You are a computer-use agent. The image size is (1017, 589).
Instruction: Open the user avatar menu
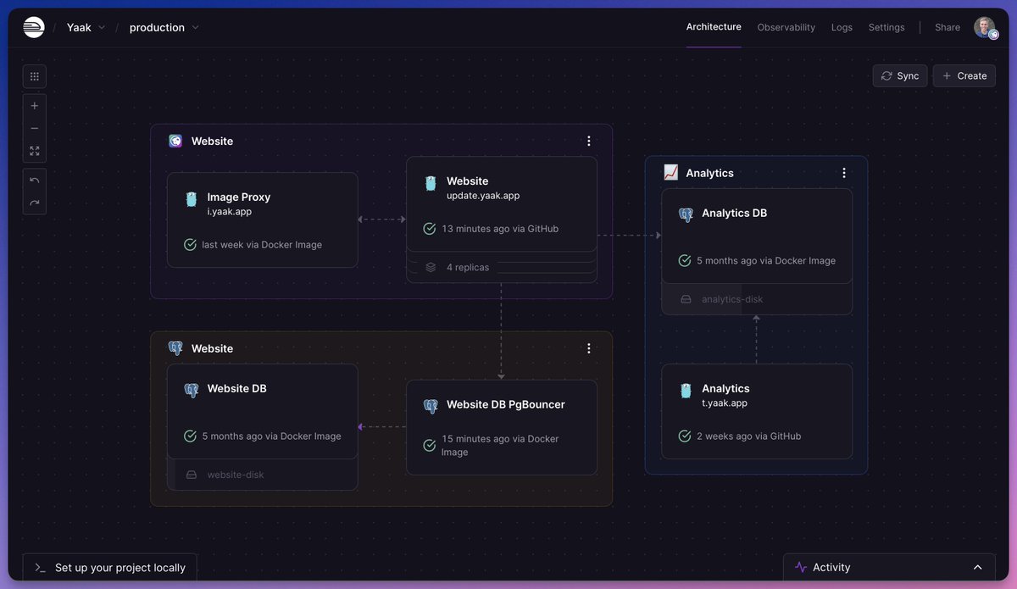pos(985,27)
